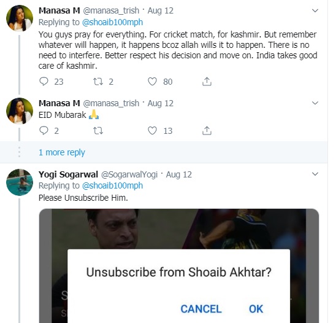
Task: Open Manasa M's avatar on EID tweet
Action: (20, 111)
